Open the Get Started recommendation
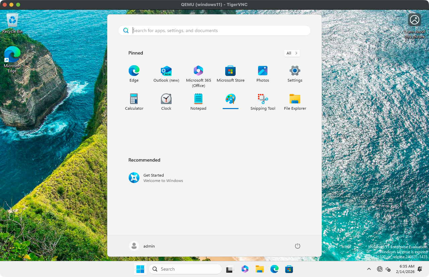The height and width of the screenshot is (277, 429). pos(156,178)
